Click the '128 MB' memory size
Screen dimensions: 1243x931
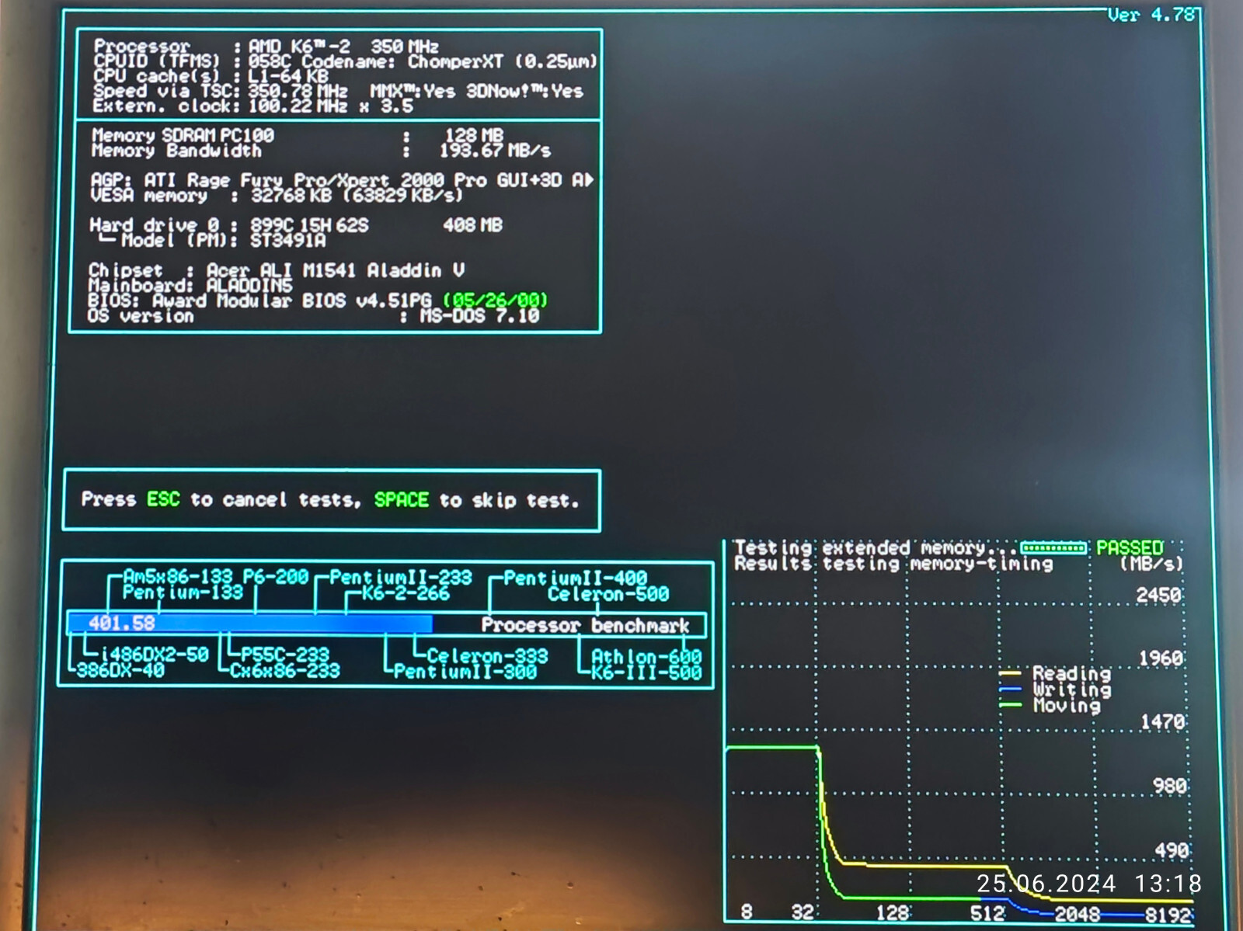(x=474, y=136)
